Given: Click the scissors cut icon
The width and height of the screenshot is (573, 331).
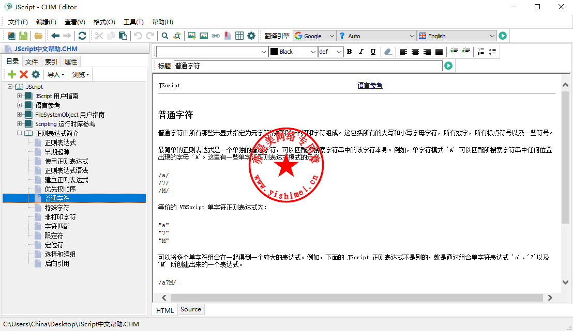Looking at the screenshot, I should 99,36.
